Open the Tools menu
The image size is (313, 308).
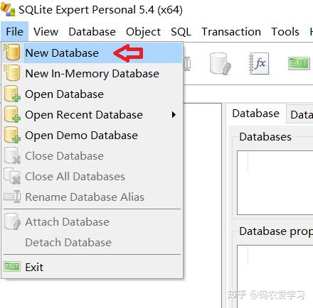[x=285, y=32]
